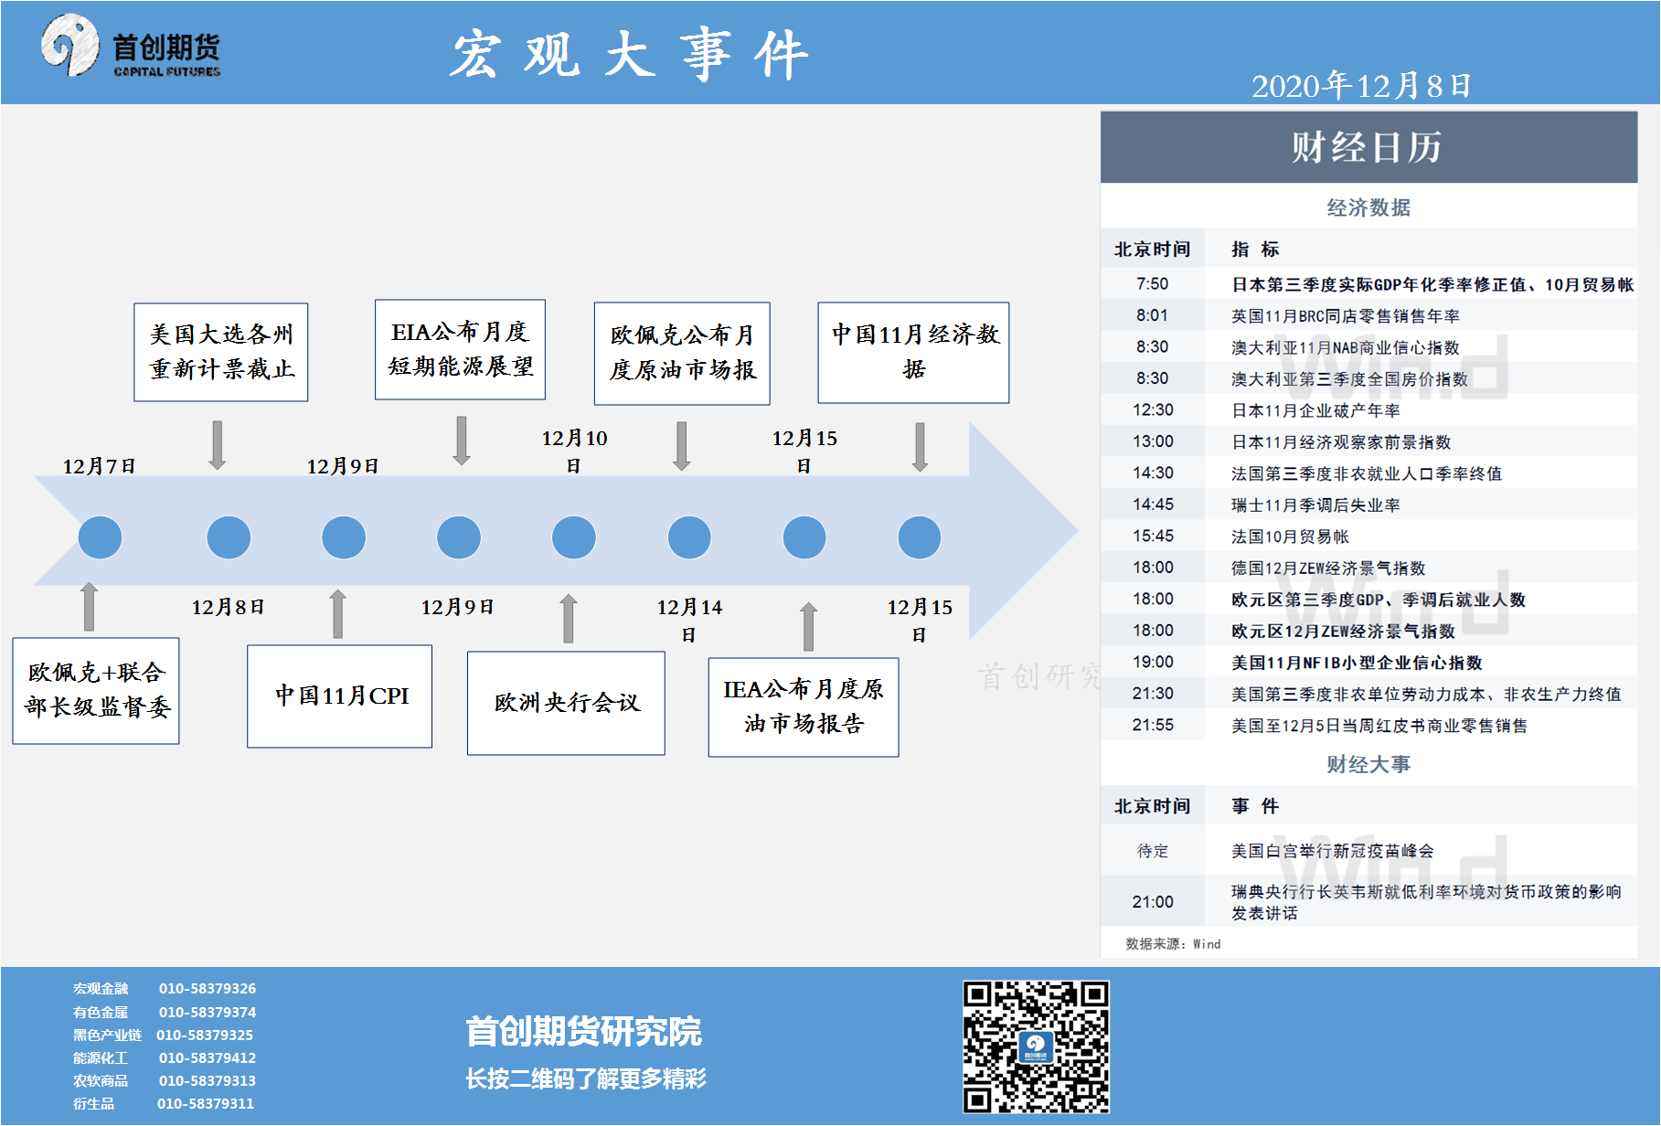Select the 7:50 日本第三季度实际GDP row
This screenshot has width=1661, height=1126.
(x=1368, y=284)
